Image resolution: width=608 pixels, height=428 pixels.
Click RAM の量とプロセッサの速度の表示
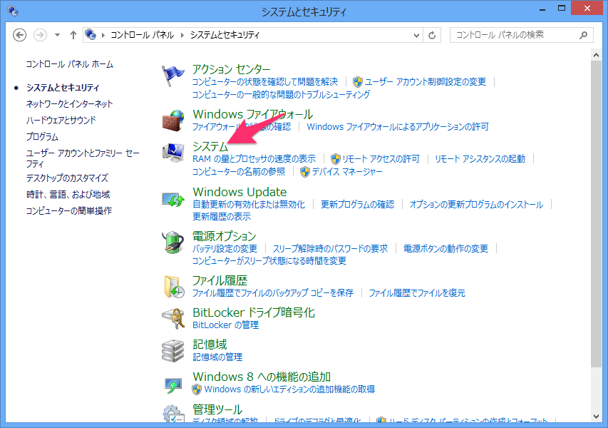254,159
